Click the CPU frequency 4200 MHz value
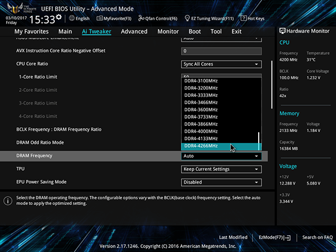The height and width of the screenshot is (252, 336). click(x=288, y=60)
